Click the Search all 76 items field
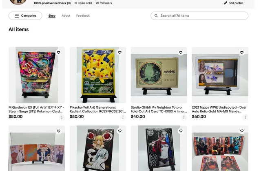 199,15
